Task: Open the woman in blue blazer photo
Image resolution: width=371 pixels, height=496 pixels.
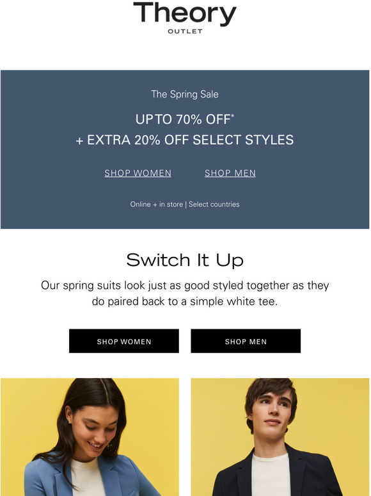Action: coord(90,437)
